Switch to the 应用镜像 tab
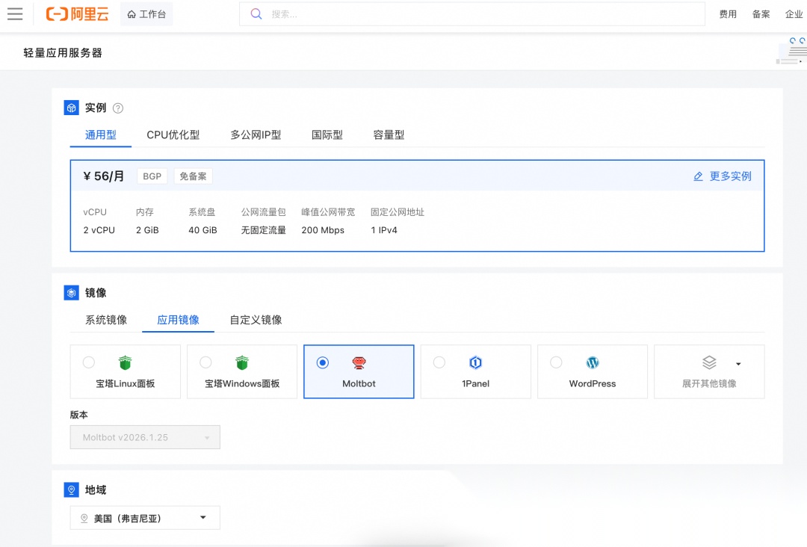This screenshot has height=547, width=807. pos(178,320)
